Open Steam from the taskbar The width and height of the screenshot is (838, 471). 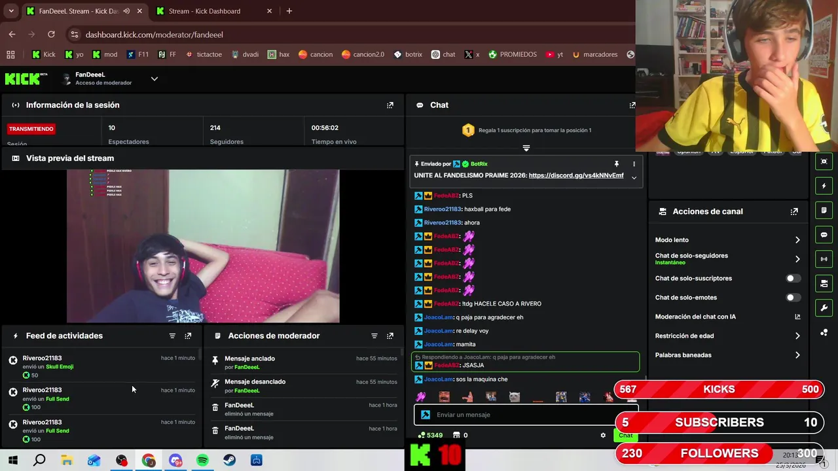(x=229, y=461)
